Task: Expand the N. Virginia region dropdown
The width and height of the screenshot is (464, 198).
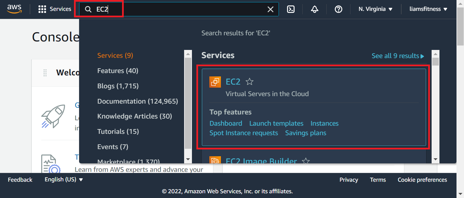Action: 375,9
